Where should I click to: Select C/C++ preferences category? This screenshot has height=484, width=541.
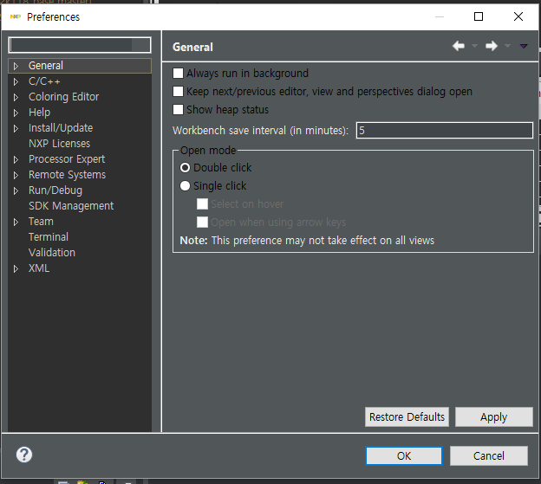pyautogui.click(x=44, y=81)
